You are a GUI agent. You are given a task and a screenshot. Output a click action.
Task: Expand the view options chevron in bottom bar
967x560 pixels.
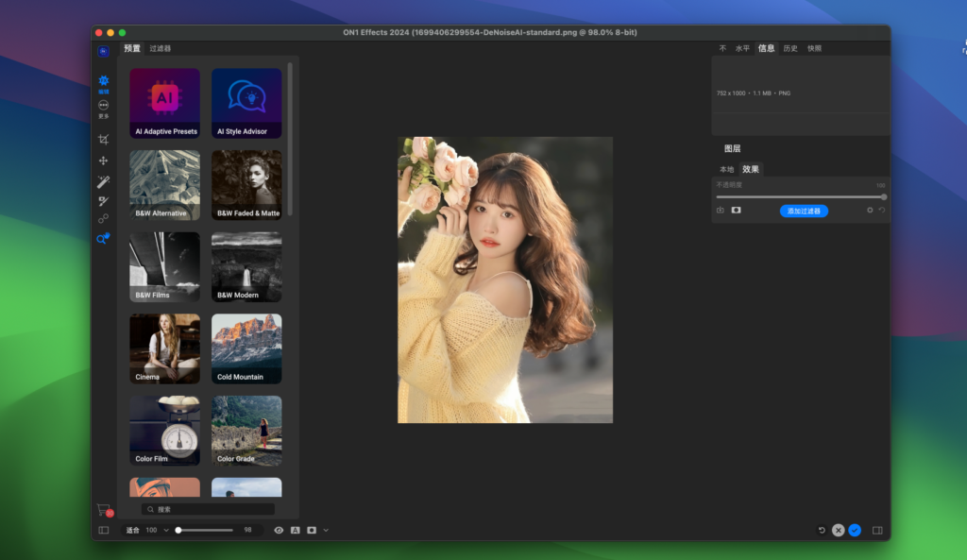point(326,530)
